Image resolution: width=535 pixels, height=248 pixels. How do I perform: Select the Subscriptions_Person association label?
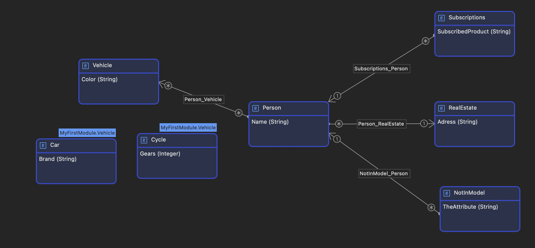(x=381, y=69)
